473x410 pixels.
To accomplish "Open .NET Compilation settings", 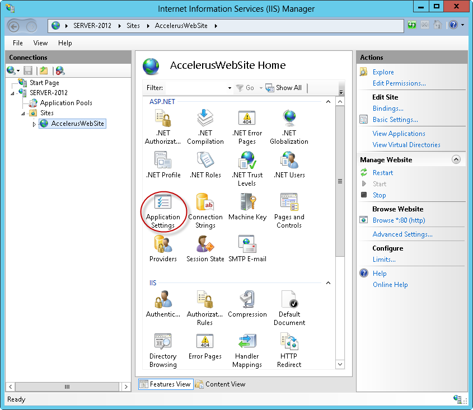I will pyautogui.click(x=205, y=127).
